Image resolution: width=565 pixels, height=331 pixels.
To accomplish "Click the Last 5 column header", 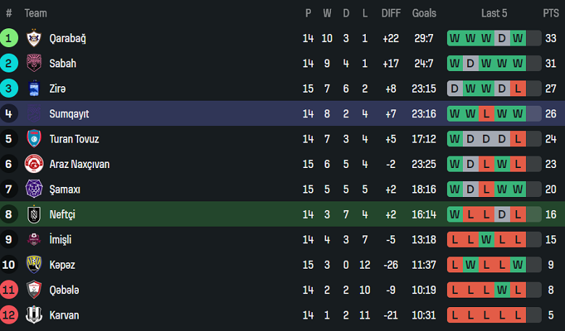I will coord(494,13).
